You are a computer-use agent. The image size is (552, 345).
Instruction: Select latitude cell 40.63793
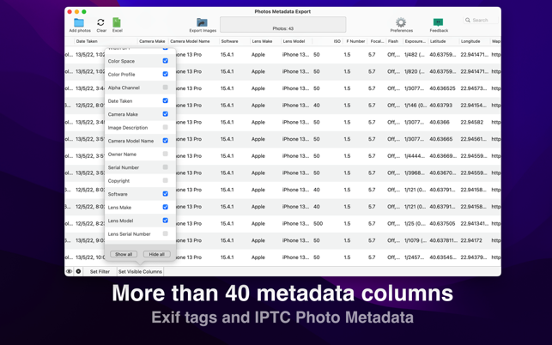click(440, 106)
